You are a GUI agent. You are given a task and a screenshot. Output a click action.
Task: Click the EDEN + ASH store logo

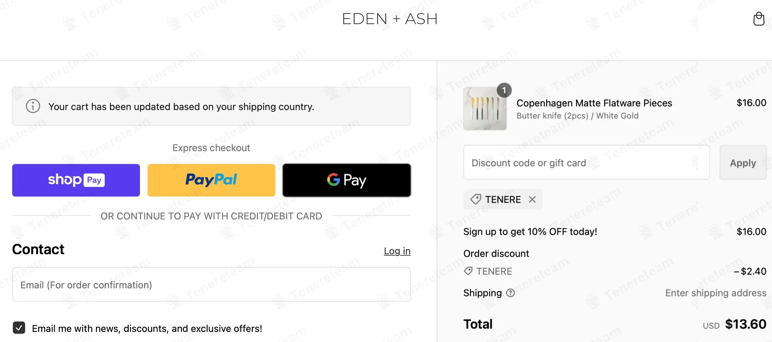tap(389, 19)
